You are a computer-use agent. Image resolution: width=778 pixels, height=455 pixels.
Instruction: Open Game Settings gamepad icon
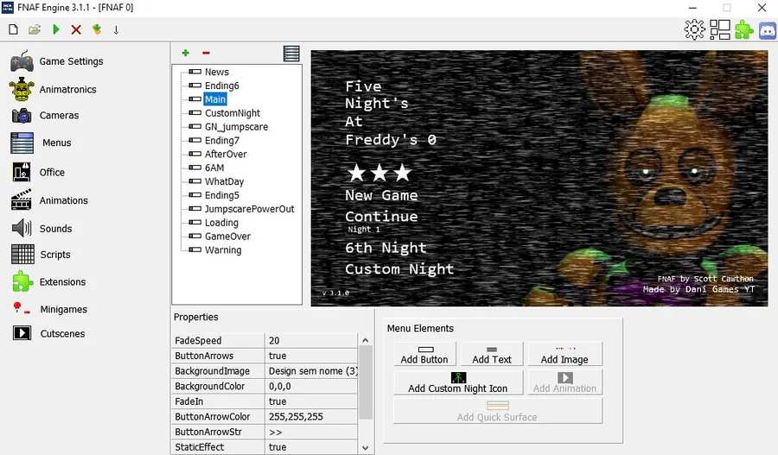pyautogui.click(x=22, y=61)
